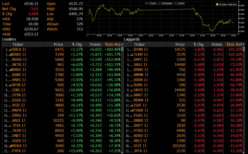The width and height of the screenshot is (248, 154).
Task: Click the volume bars icon beside BBCA IJ
Action: [x=10, y=49]
